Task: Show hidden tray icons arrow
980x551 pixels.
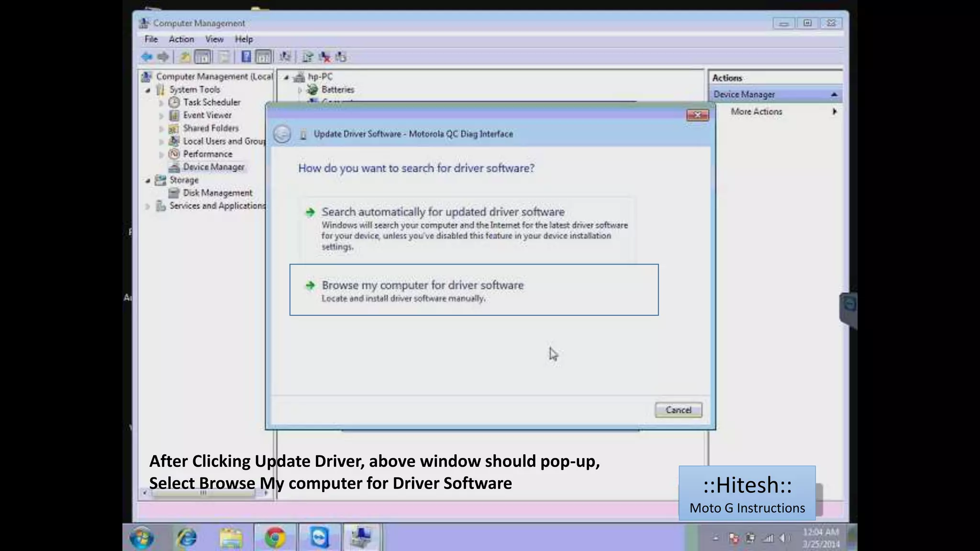Action: tap(716, 539)
